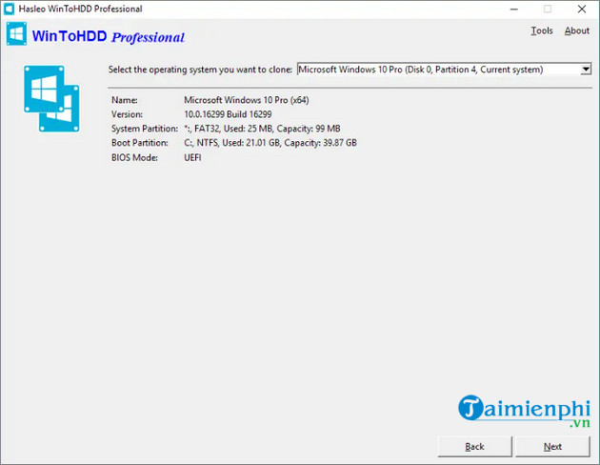Minimize the WinToHDD window
This screenshot has height=465, width=600.
(514, 9)
